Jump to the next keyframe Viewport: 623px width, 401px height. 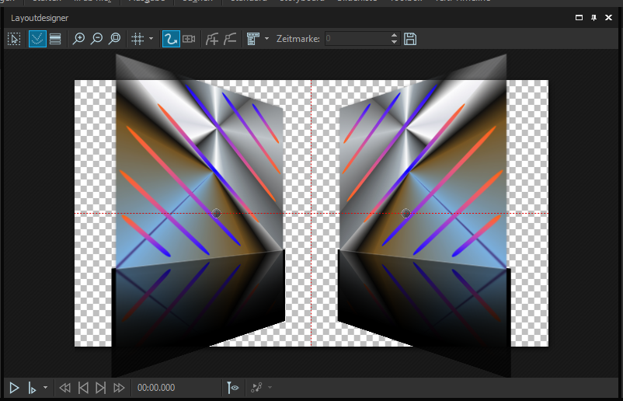pos(100,387)
